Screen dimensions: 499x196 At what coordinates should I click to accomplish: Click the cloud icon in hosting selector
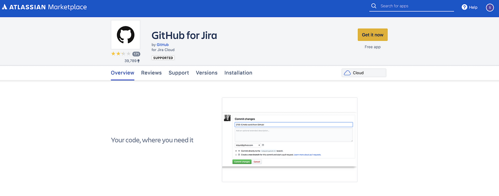[x=347, y=73]
